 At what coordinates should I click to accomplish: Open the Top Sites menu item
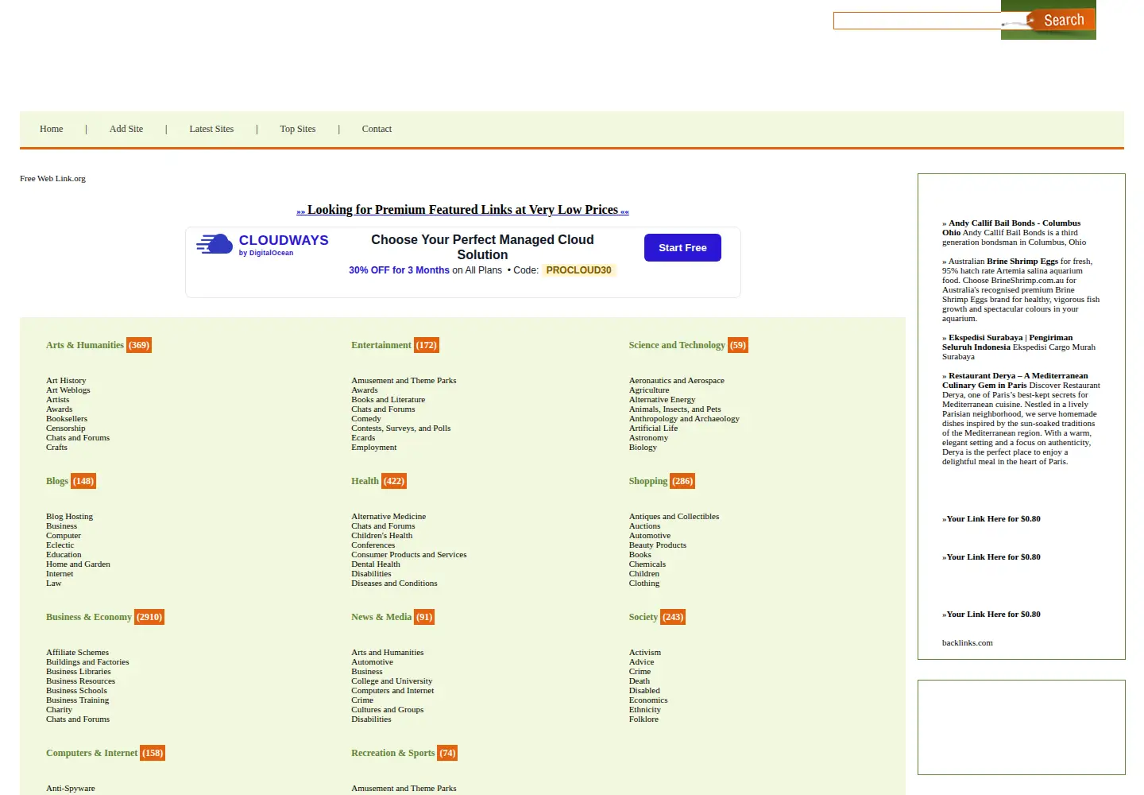pyautogui.click(x=298, y=129)
